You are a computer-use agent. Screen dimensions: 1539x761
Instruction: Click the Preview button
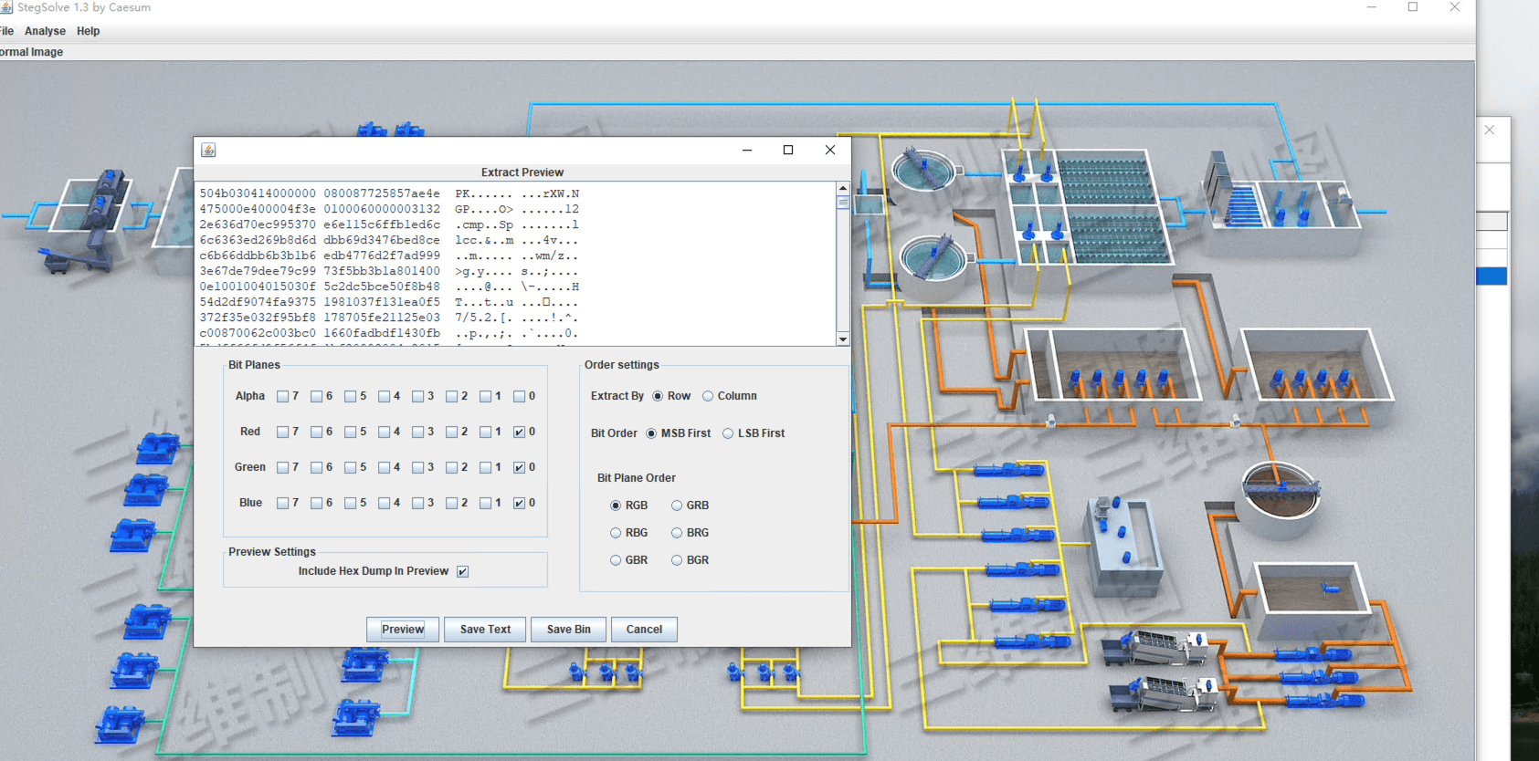[403, 630]
